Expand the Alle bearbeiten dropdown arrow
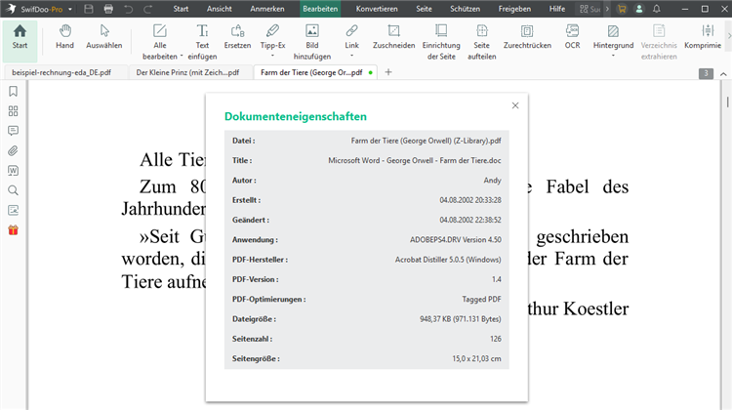This screenshot has height=410, width=732. (182, 56)
